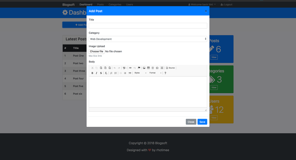The height and width of the screenshot is (160, 296).
Task: Click the Paste icon in editor toolbar
Action: (x=101, y=68)
